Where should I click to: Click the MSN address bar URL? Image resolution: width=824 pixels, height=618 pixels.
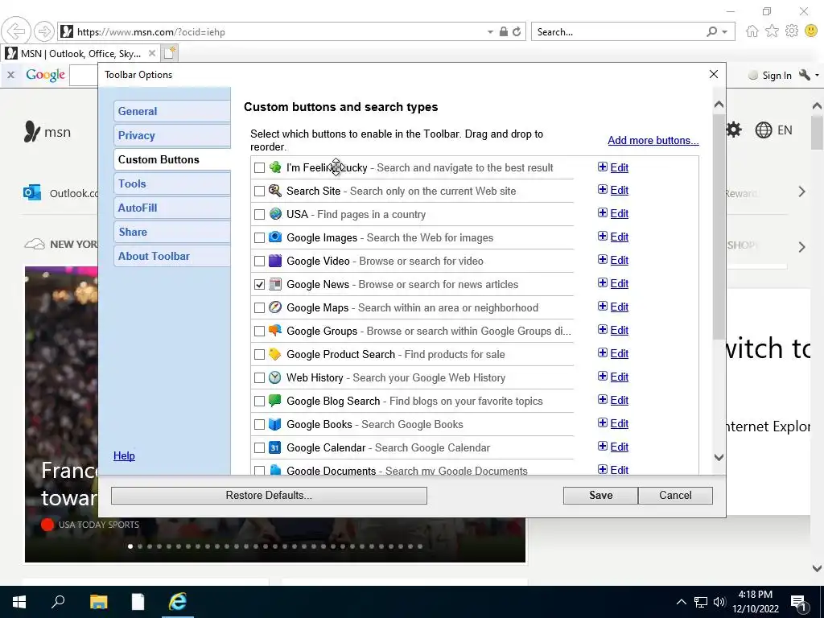(150, 32)
